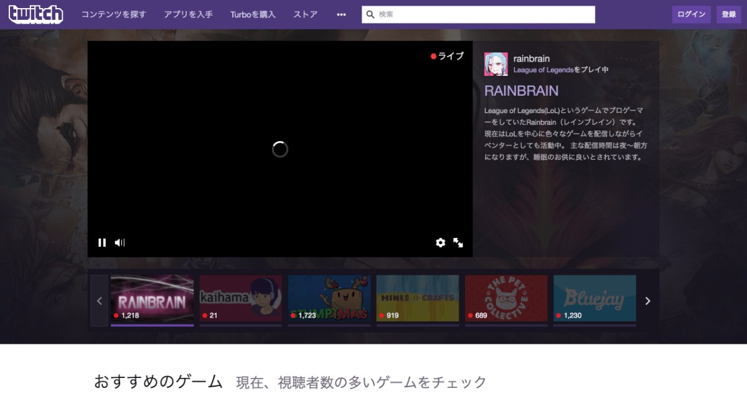The height and width of the screenshot is (396, 747).
Task: Click the RAINBRAIN stream title
Action: [x=522, y=91]
